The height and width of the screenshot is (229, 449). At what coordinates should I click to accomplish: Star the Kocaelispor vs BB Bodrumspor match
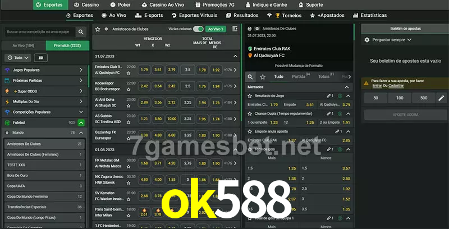(129, 89)
